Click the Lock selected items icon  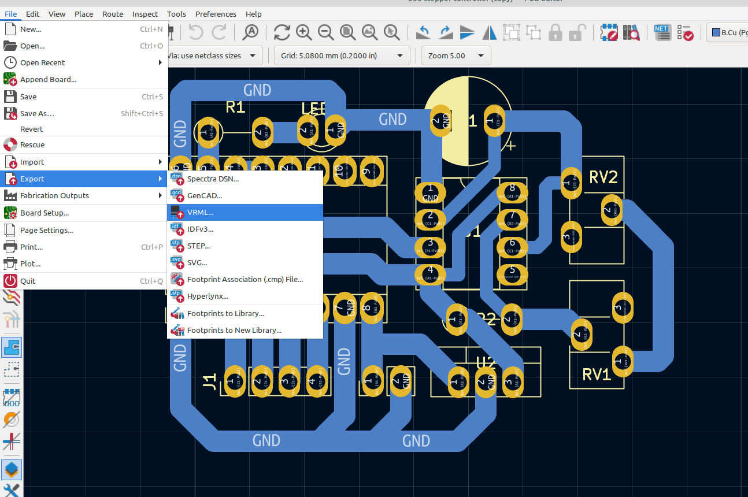tap(555, 32)
